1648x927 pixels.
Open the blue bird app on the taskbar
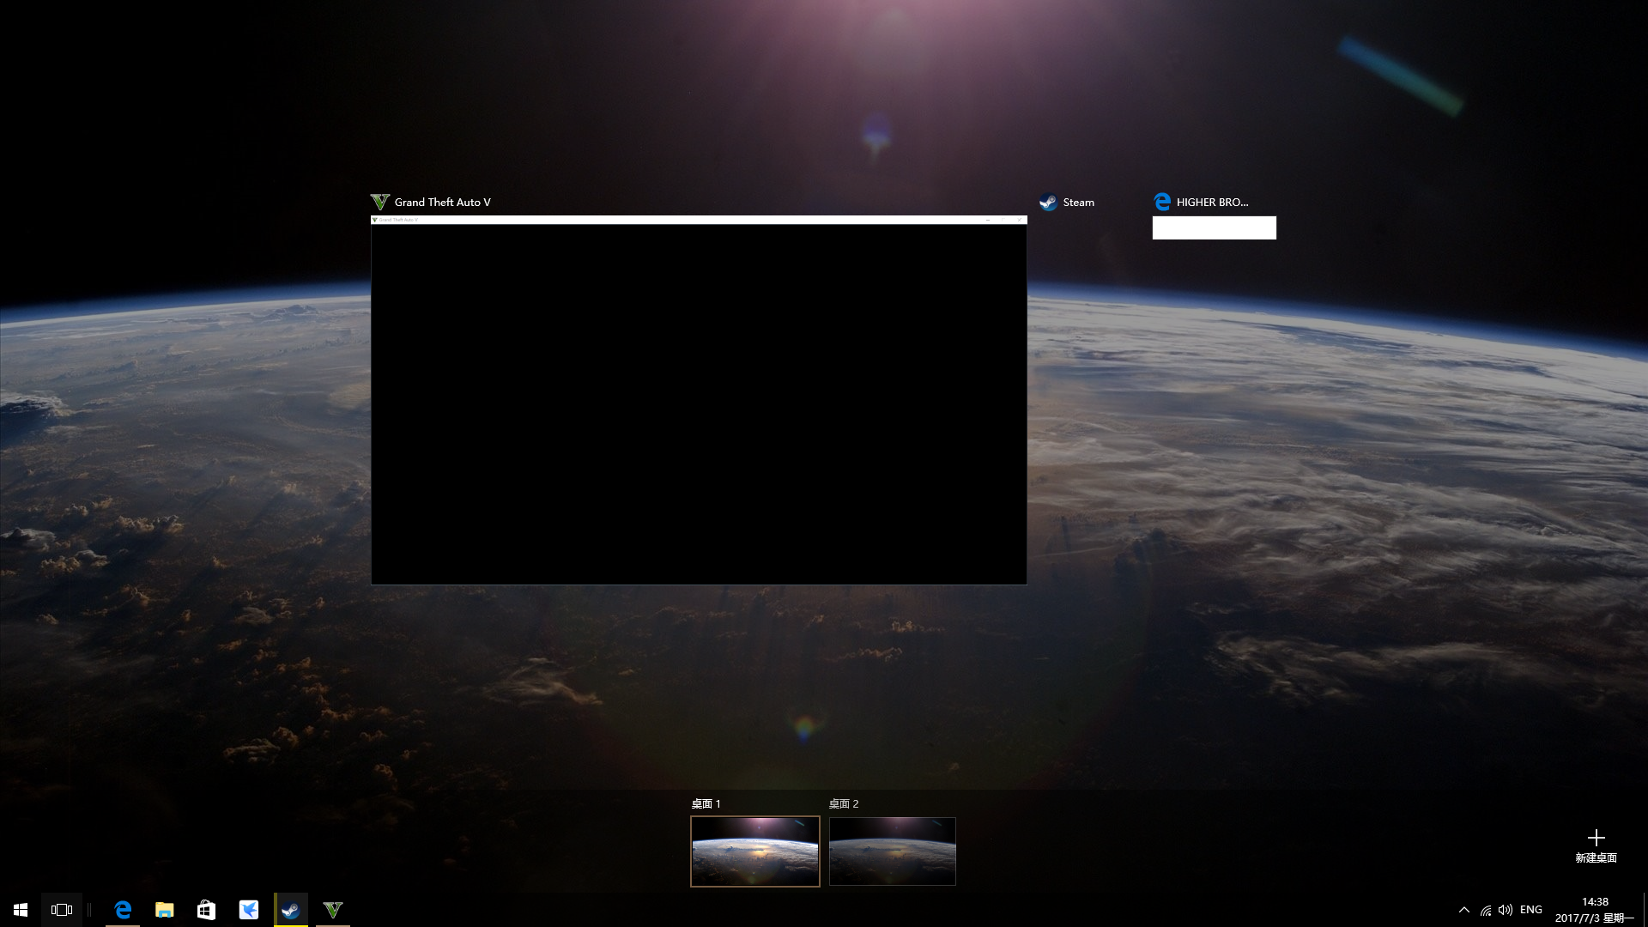pyautogui.click(x=248, y=910)
